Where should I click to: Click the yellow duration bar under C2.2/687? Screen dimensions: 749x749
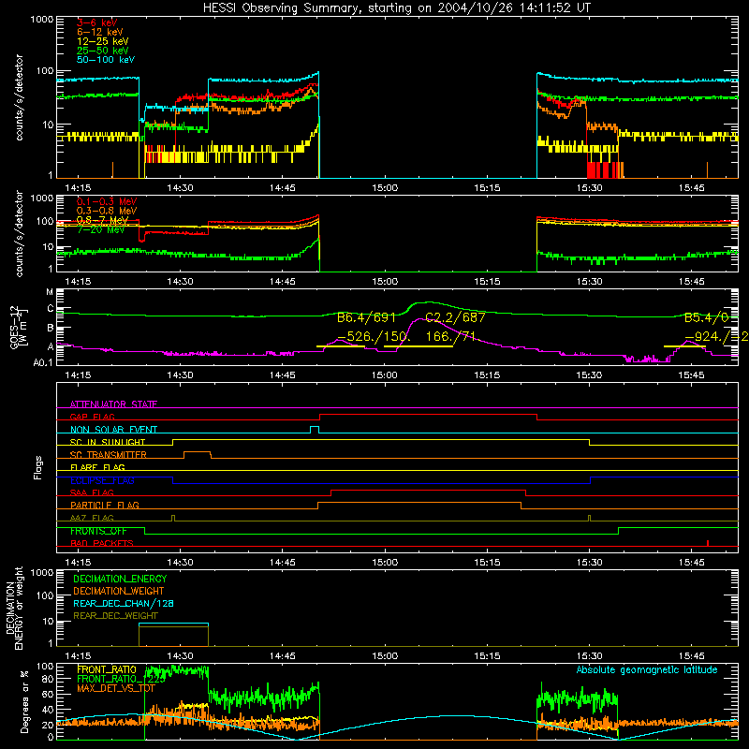click(x=419, y=346)
